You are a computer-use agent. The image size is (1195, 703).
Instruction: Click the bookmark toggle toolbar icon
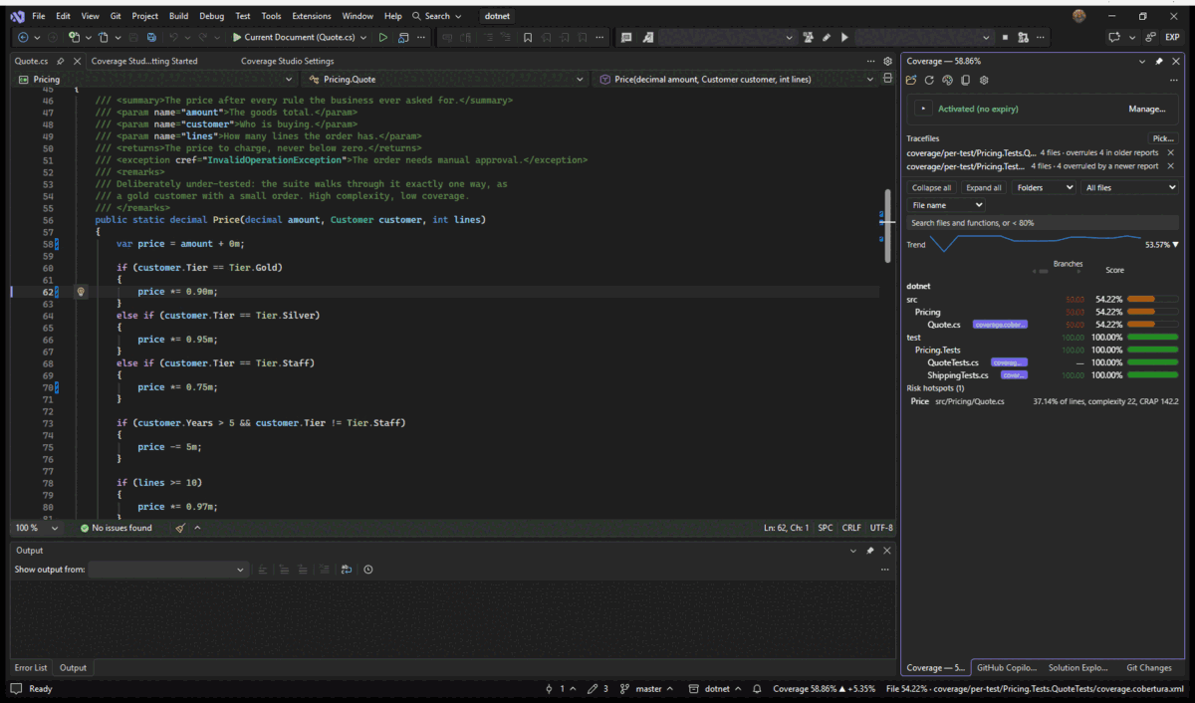528,37
